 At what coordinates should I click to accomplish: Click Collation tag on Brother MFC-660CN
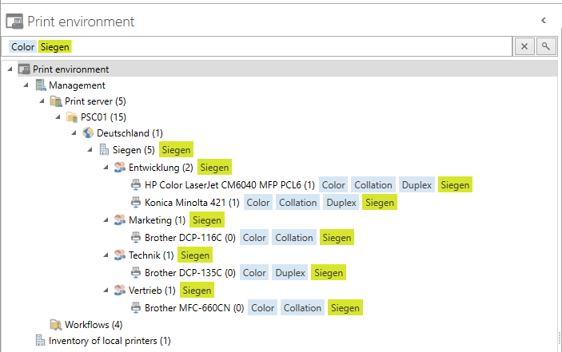[x=302, y=307]
